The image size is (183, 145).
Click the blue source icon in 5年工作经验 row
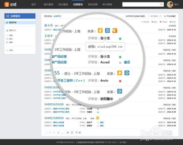pos(120,91)
